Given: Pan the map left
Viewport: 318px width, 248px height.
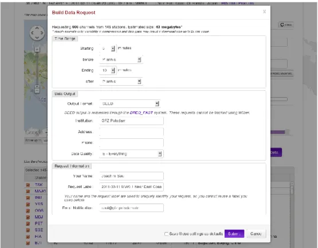Looking at the screenshot, I should (x=32, y=33).
